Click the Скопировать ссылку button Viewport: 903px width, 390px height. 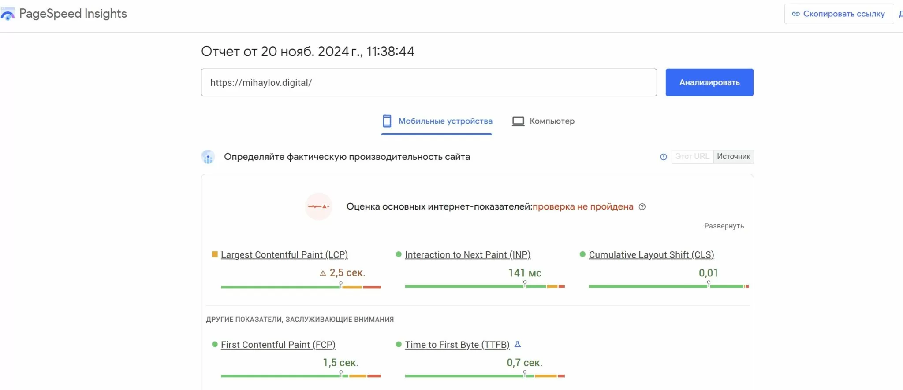[839, 14]
